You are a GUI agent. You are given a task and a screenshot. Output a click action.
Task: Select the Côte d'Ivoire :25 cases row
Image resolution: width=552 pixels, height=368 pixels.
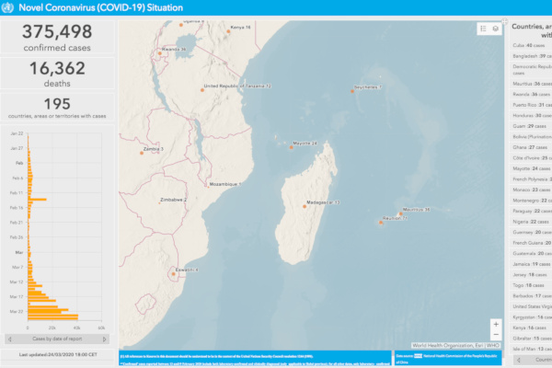(531, 158)
